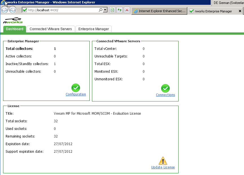Click the yellow warning icon in License
This screenshot has width=244, height=175.
[163, 161]
